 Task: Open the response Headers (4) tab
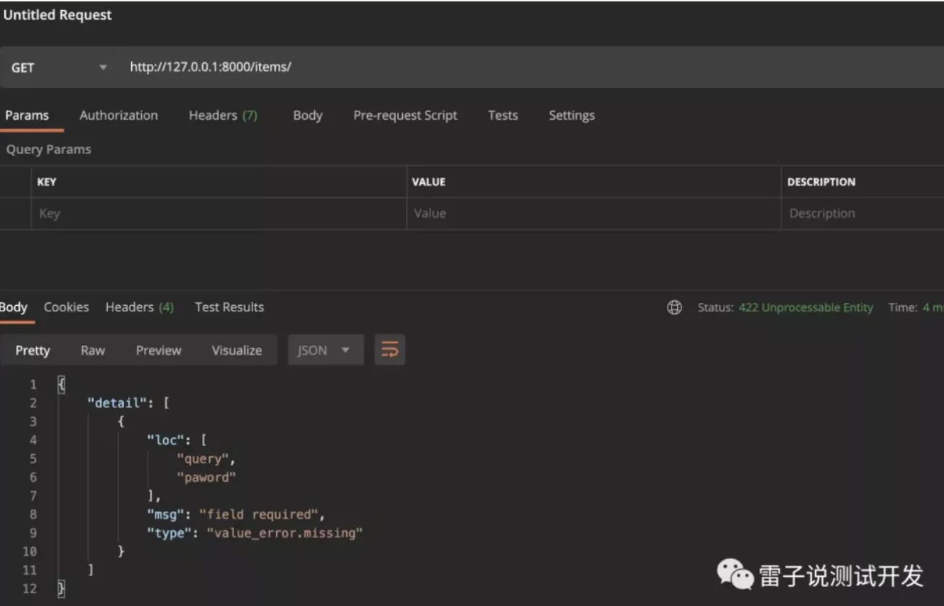139,307
